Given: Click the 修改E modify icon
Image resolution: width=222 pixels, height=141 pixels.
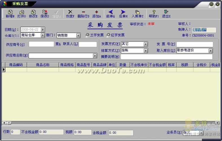Looking at the screenshot, I should pyautogui.click(x=33, y=14).
